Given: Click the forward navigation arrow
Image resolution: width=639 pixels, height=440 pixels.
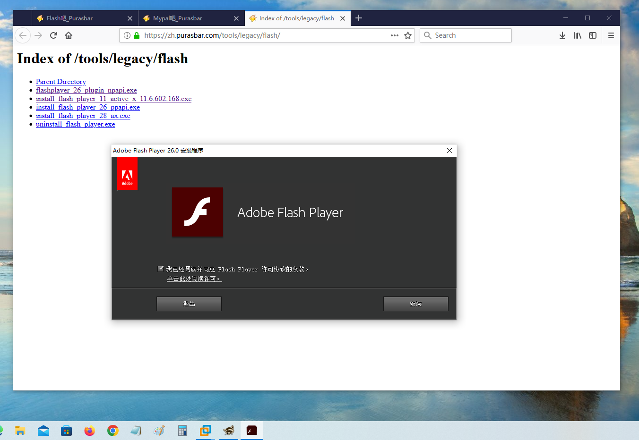Looking at the screenshot, I should pyautogui.click(x=38, y=35).
